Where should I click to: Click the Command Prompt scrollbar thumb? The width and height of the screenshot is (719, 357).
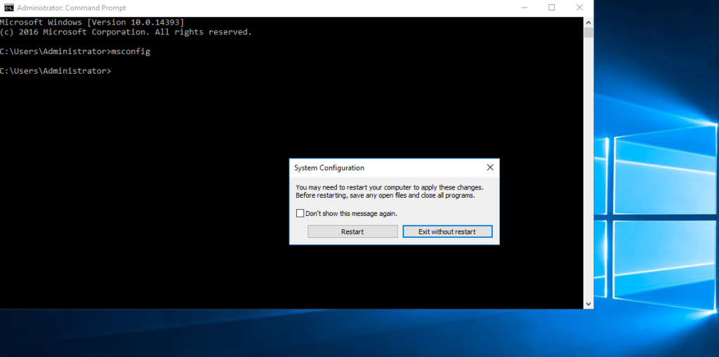(589, 32)
